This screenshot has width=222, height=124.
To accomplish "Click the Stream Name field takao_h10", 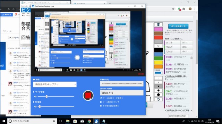I will [x=122, y=93].
